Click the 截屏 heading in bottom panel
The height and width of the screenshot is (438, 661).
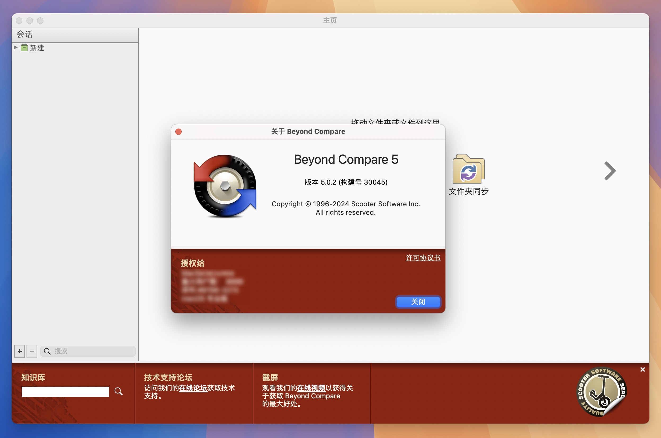pyautogui.click(x=270, y=377)
